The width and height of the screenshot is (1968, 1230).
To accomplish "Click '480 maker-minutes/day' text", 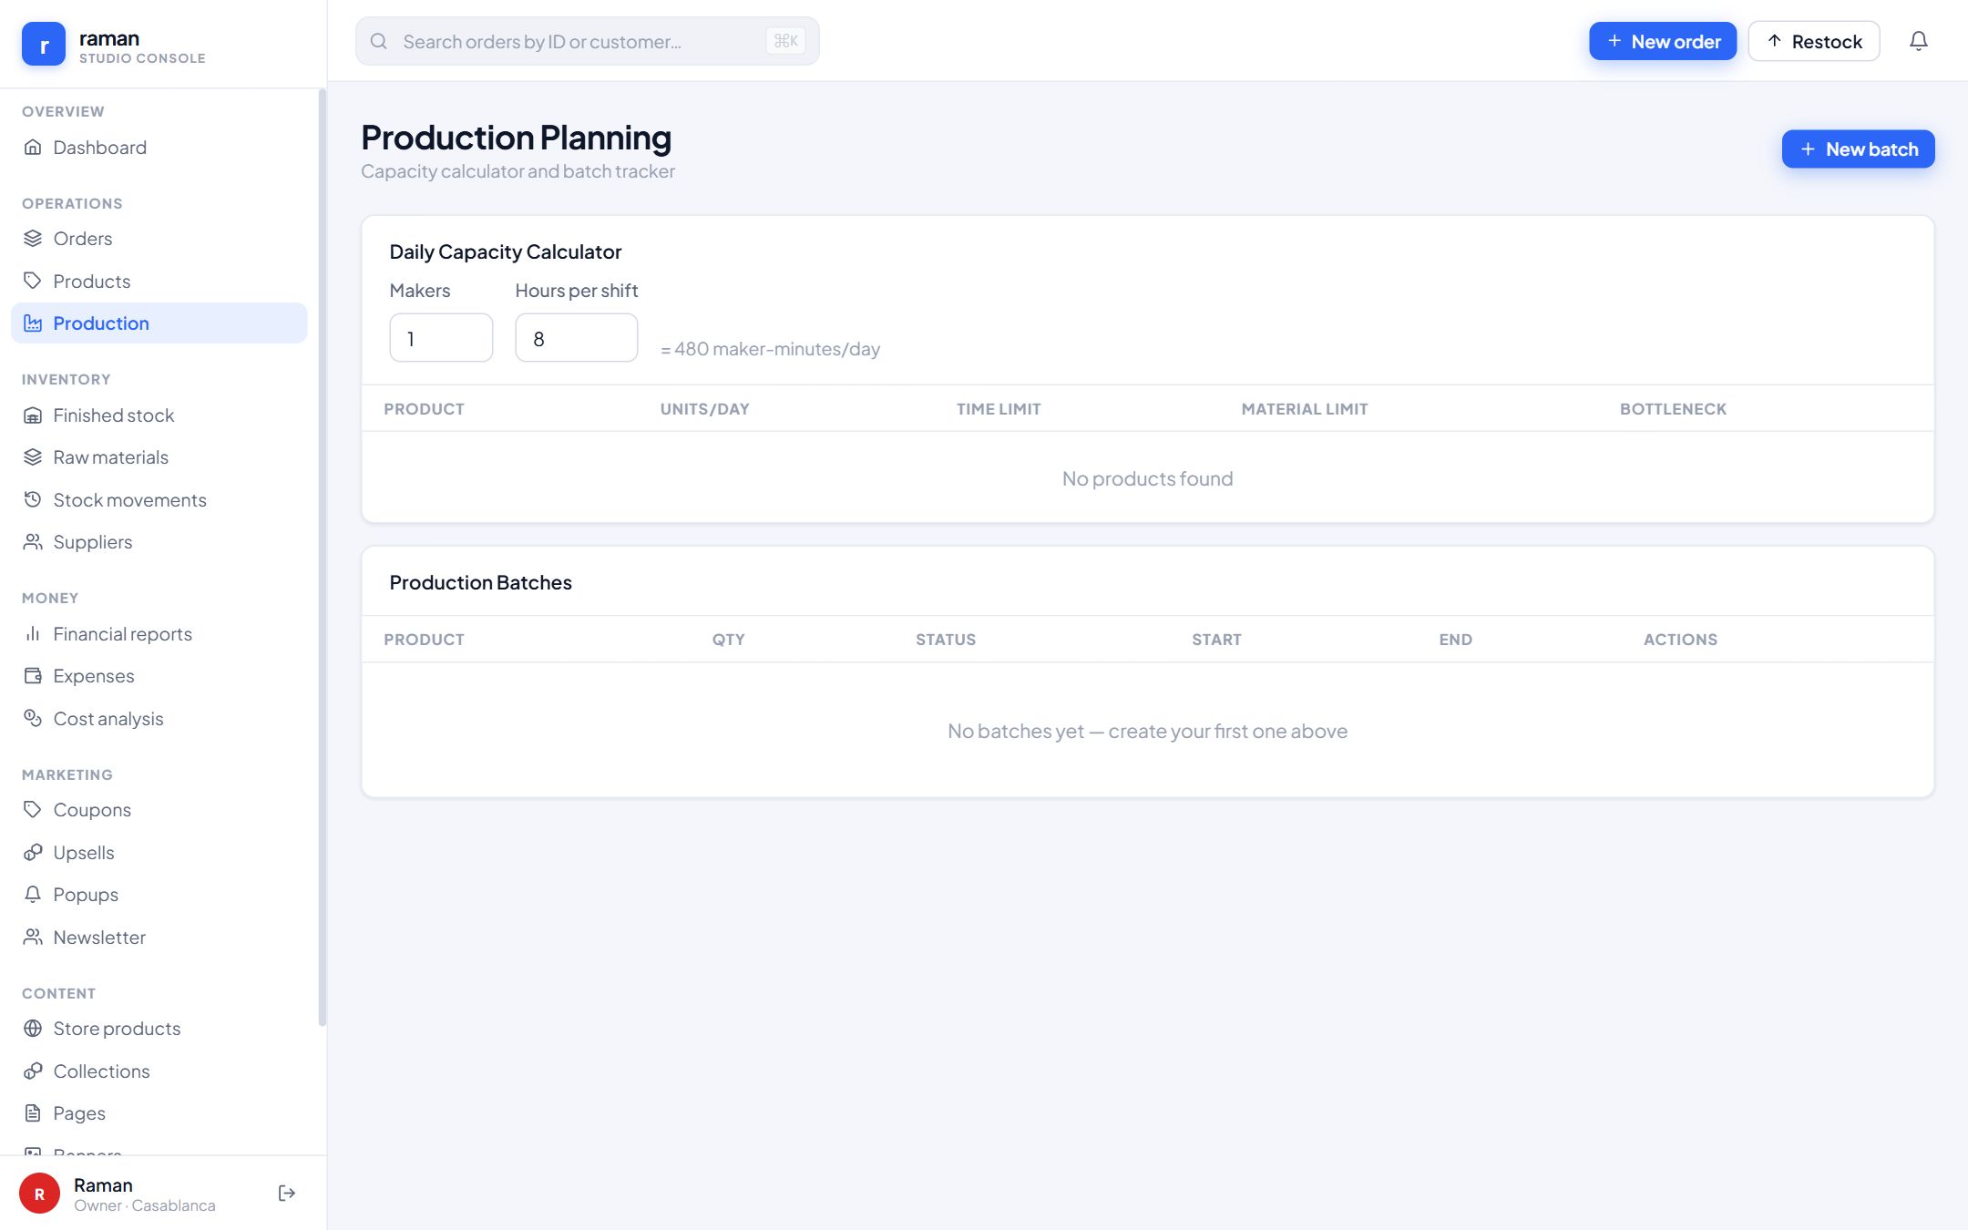I will (776, 349).
